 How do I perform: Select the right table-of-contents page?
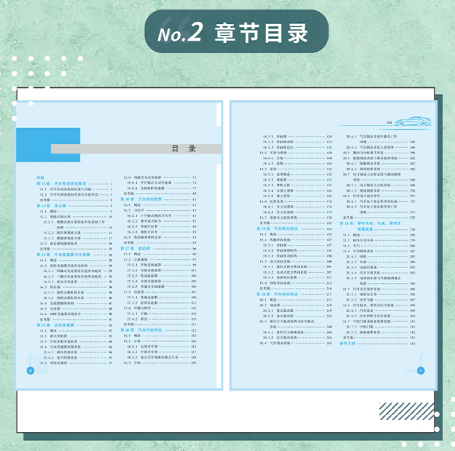tap(333, 245)
